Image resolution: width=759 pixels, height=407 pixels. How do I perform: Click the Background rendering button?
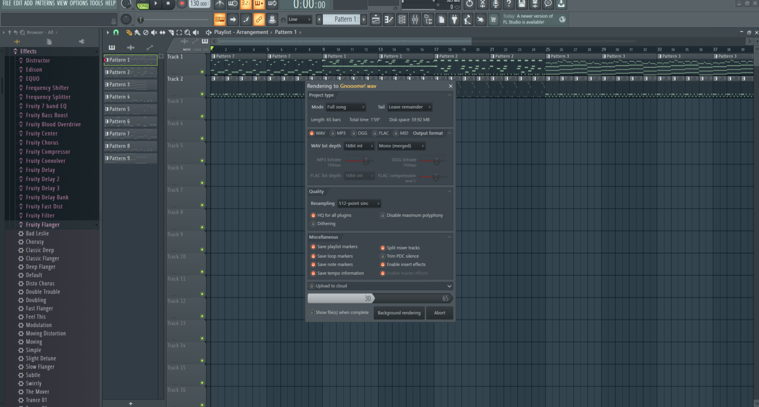pos(399,313)
